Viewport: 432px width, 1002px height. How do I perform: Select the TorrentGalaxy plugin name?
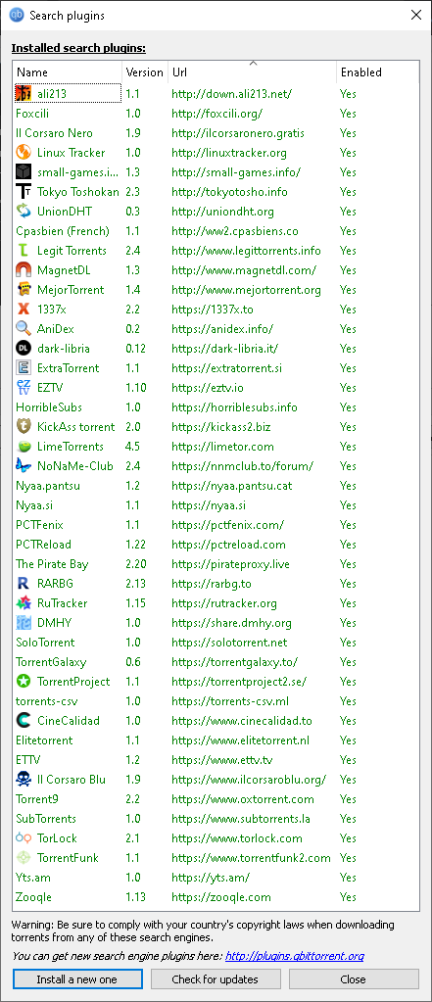pos(51,662)
